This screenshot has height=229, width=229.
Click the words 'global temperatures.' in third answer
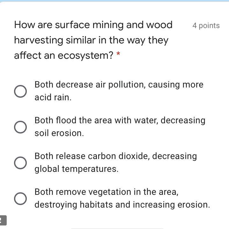[76, 169]
